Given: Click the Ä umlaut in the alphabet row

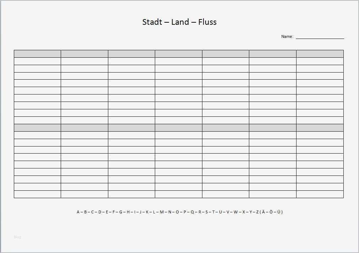Looking at the screenshot, I should point(263,212).
